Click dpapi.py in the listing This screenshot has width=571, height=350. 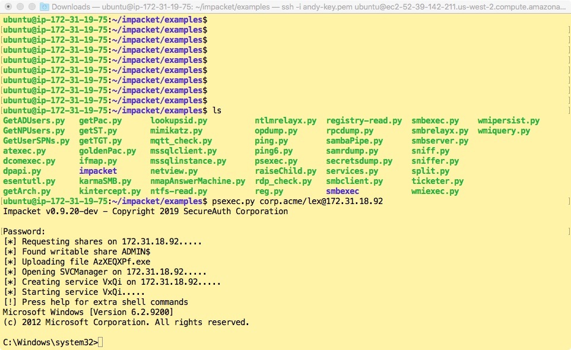pos(22,171)
